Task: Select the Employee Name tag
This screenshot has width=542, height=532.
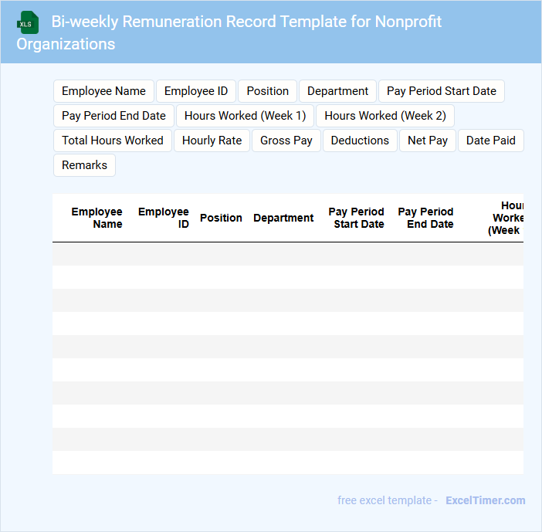Action: click(103, 91)
